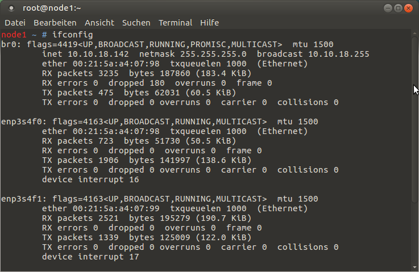Open the Ansicht menu
Screen dimensions: 419x272
[x=99, y=23]
